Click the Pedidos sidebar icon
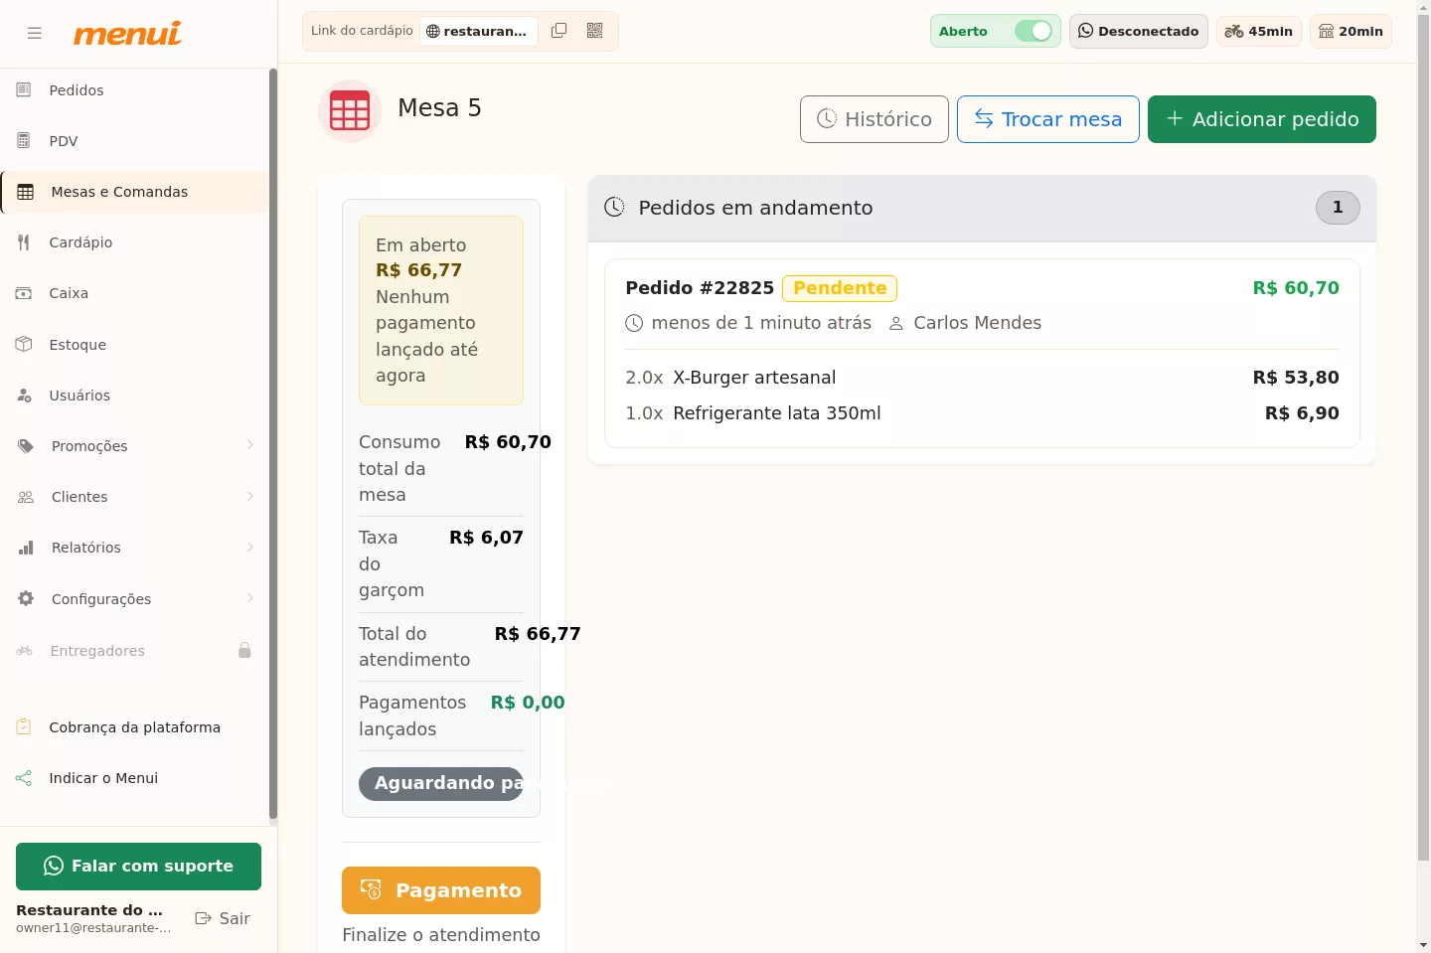Screen dimensions: 1431x953 pyautogui.click(x=24, y=90)
